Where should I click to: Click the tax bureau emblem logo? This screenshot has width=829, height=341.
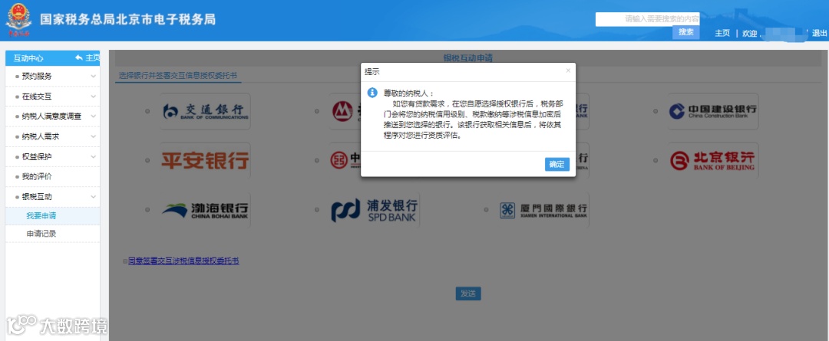click(18, 20)
